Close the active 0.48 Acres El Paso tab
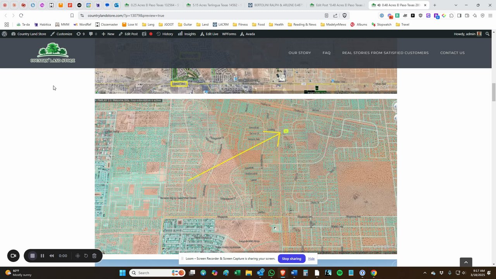Image resolution: width=496 pixels, height=279 pixels. tap(425, 5)
